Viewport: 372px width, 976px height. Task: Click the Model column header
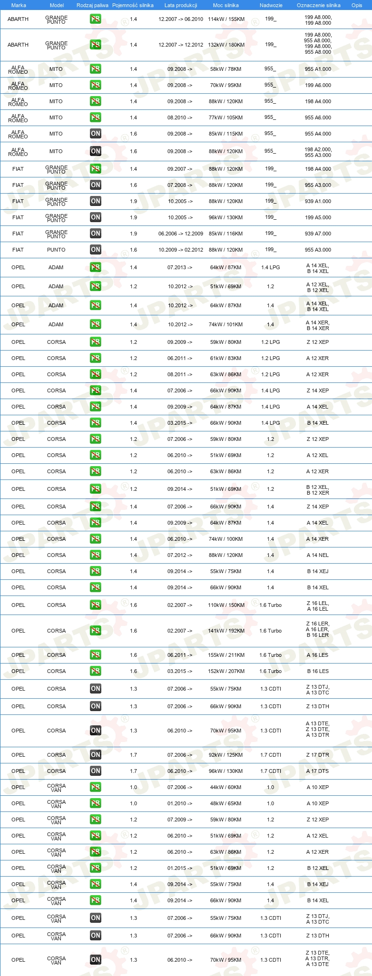(x=57, y=5)
